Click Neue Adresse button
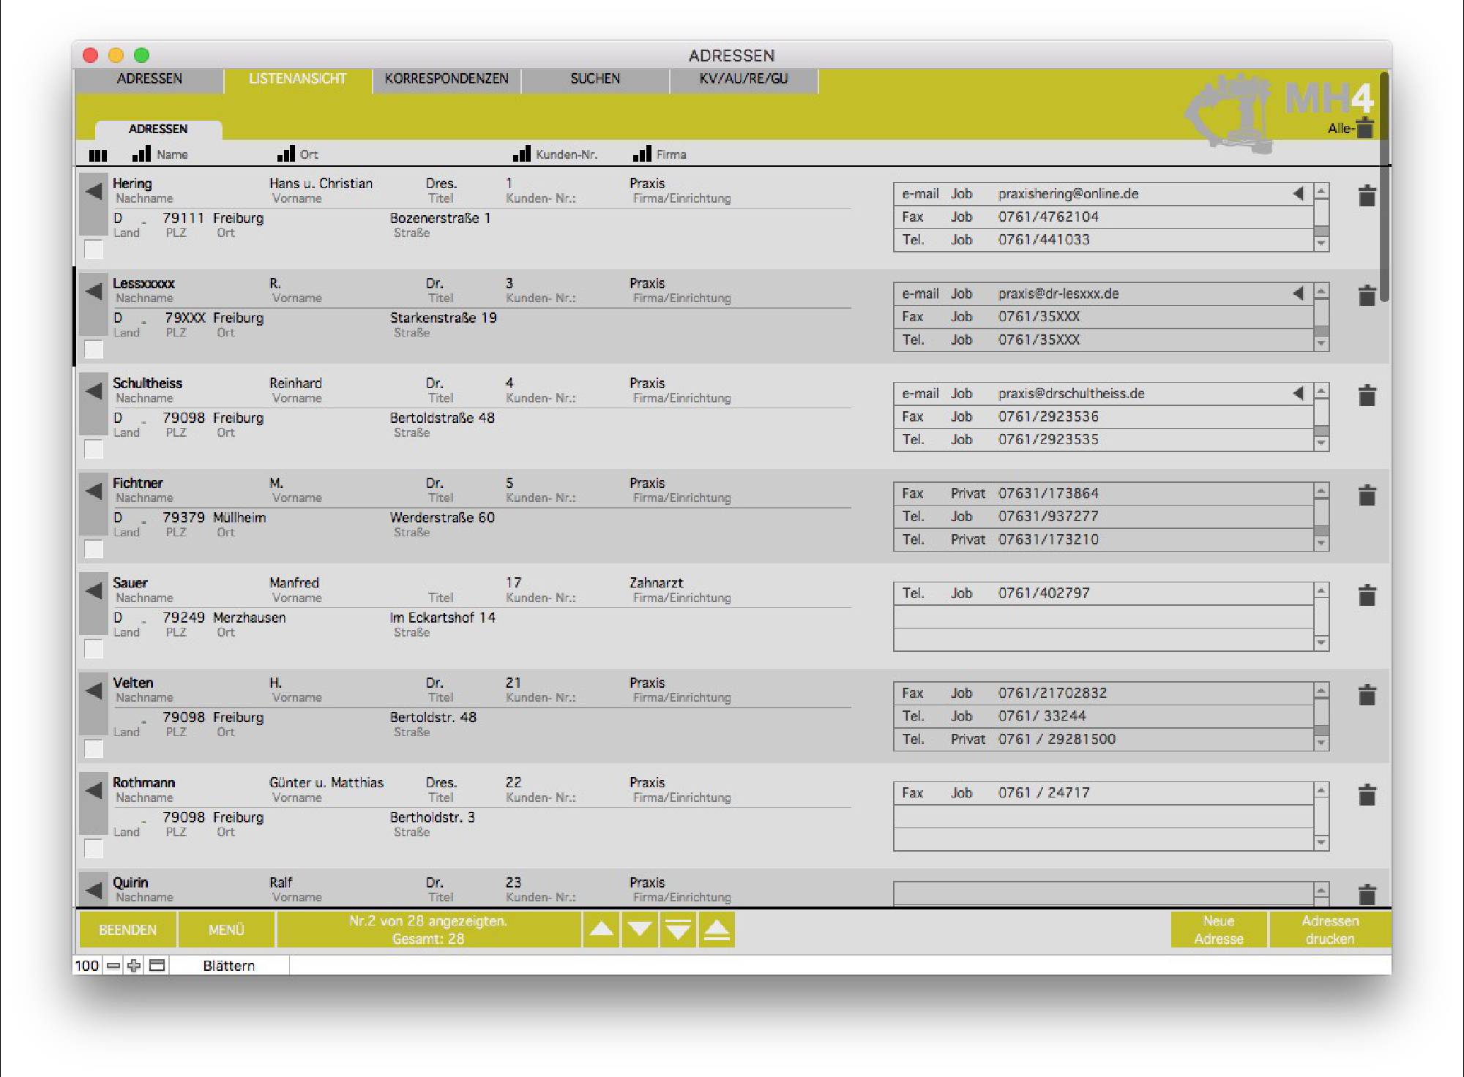 (x=1218, y=929)
